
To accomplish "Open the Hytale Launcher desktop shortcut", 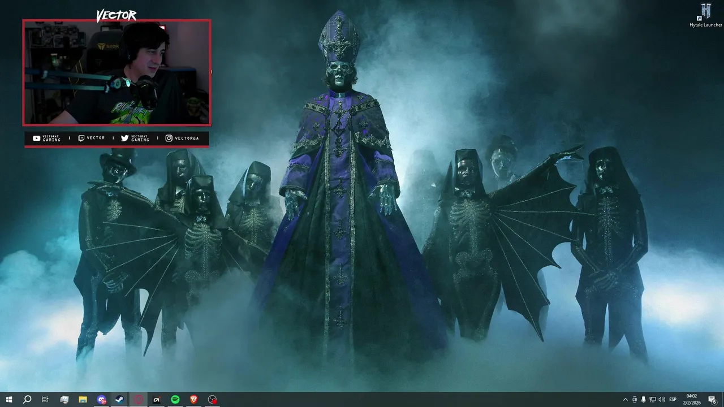I will 706,15.
